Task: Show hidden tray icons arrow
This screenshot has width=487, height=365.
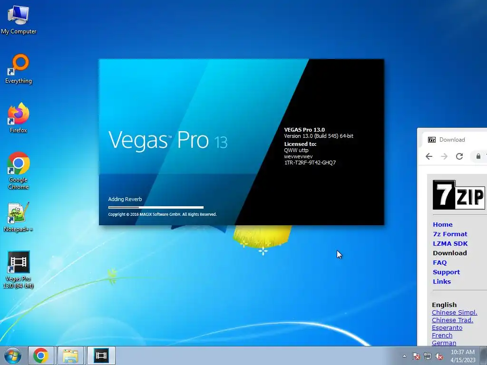Action: tap(404, 356)
